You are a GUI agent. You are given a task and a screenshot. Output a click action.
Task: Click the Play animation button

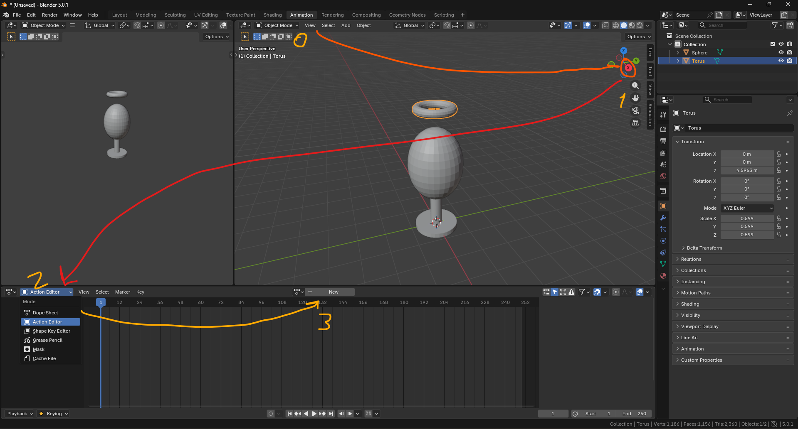(314, 414)
